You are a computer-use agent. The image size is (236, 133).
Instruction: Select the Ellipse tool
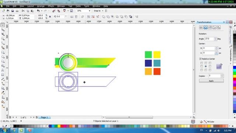pyautogui.click(x=3, y=57)
